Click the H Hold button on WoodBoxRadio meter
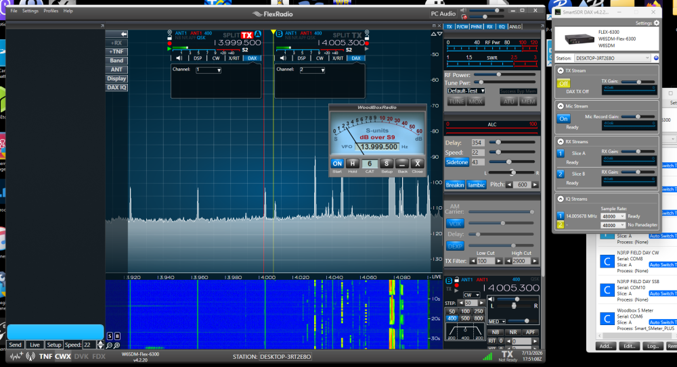 click(352, 164)
